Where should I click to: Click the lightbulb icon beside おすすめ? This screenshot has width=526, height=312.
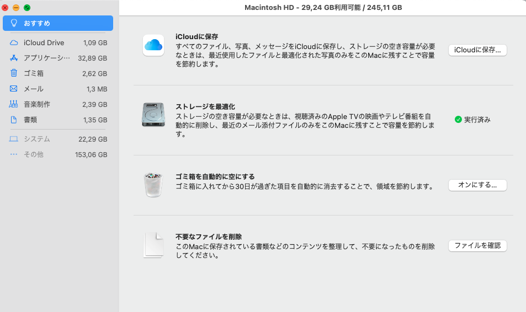coord(14,23)
